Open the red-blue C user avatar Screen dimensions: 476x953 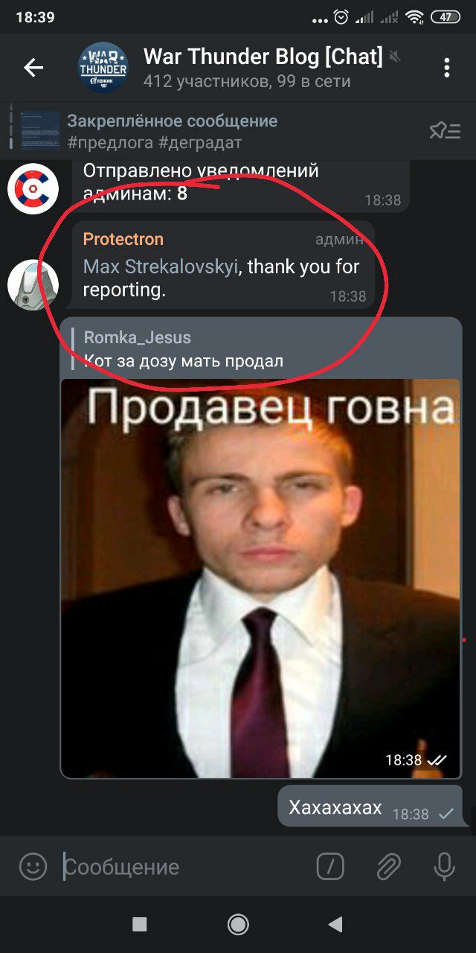pyautogui.click(x=33, y=188)
